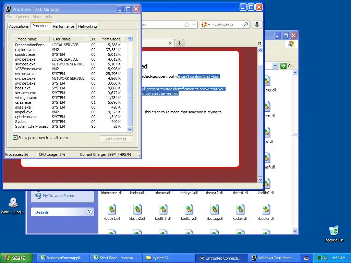Screen dimensions: 351x263
Task: Open the browser downloads arrow button
Action: pos(257,25)
